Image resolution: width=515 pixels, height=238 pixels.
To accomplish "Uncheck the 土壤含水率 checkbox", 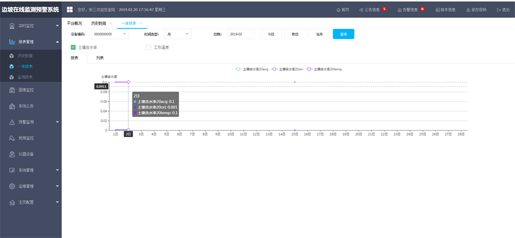I will point(73,47).
